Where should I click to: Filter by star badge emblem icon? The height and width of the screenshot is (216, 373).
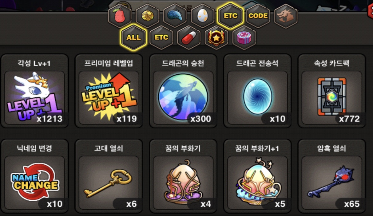(216, 38)
